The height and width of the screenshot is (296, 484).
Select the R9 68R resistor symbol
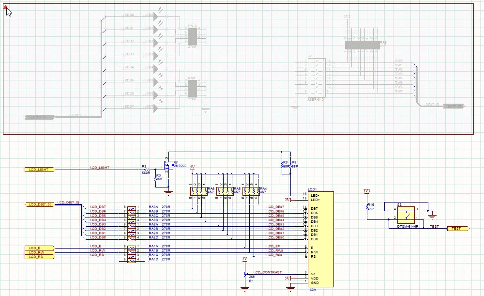tap(282, 164)
